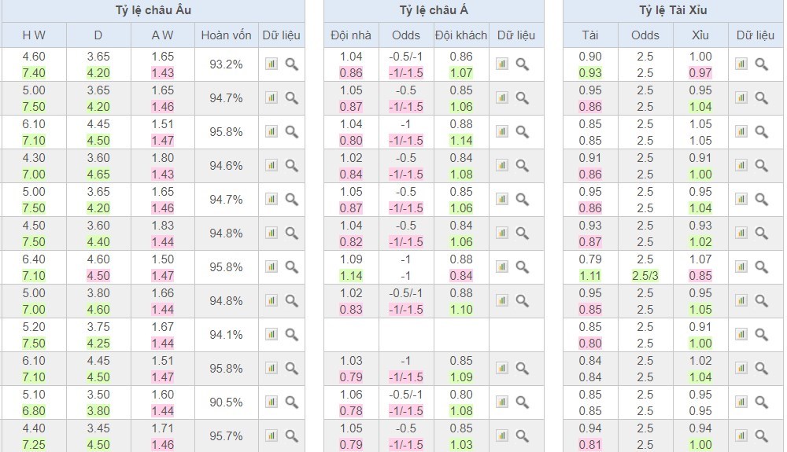Click magnifier icon in the 90.5% return row
This screenshot has width=787, height=452.
pos(292,402)
